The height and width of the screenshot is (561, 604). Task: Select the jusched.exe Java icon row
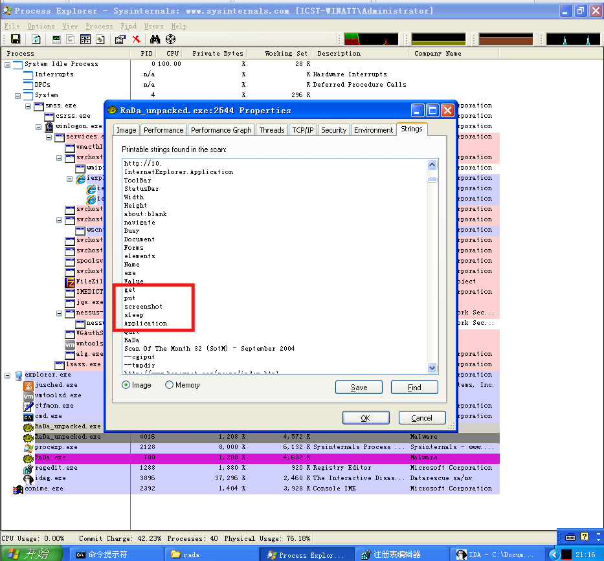(28, 385)
